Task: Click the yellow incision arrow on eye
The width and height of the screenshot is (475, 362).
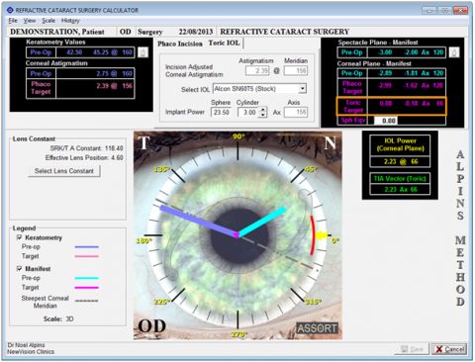Action: 322,235
